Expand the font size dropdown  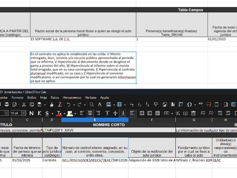24,113
